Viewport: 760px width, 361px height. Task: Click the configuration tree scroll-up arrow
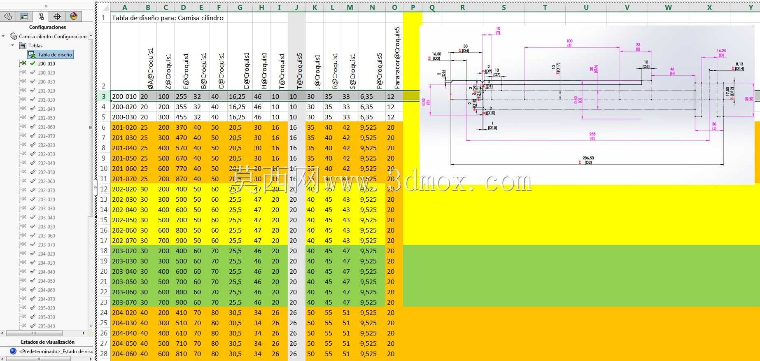click(x=91, y=36)
